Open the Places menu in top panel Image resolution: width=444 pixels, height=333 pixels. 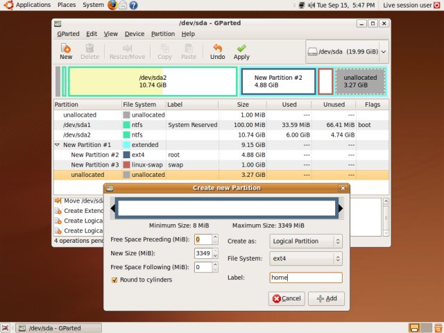click(67, 5)
